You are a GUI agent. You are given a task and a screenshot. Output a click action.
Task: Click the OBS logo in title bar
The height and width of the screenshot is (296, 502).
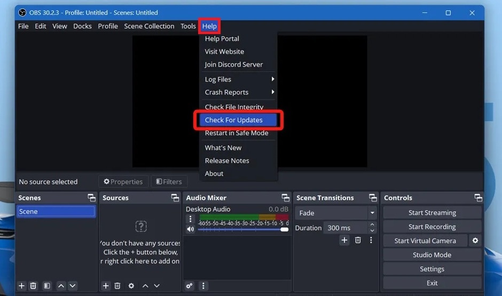tap(22, 12)
